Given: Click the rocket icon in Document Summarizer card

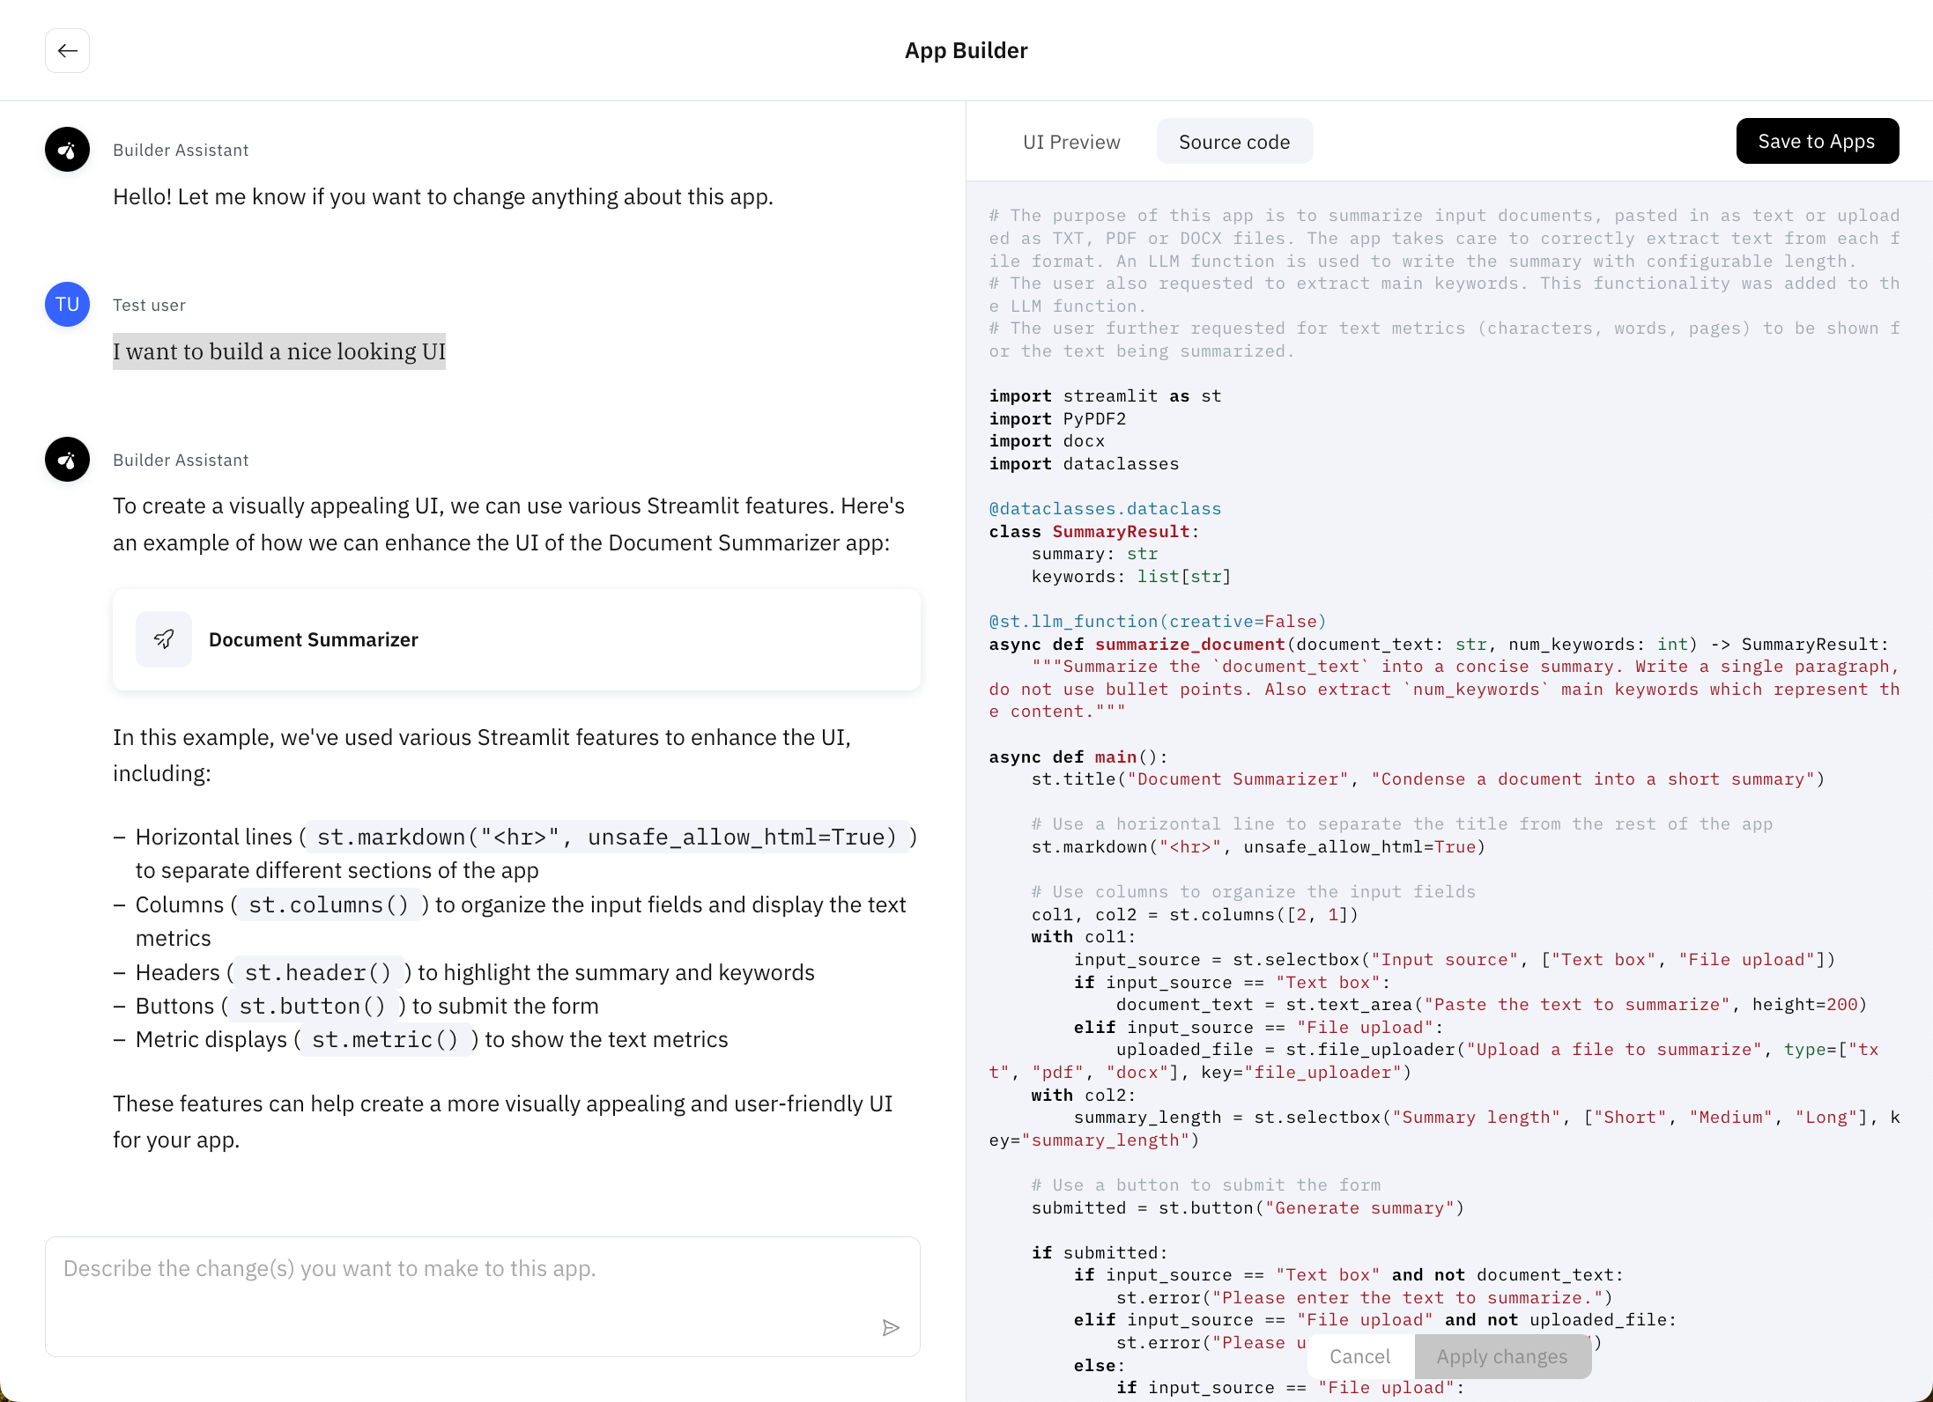Looking at the screenshot, I should click(164, 639).
